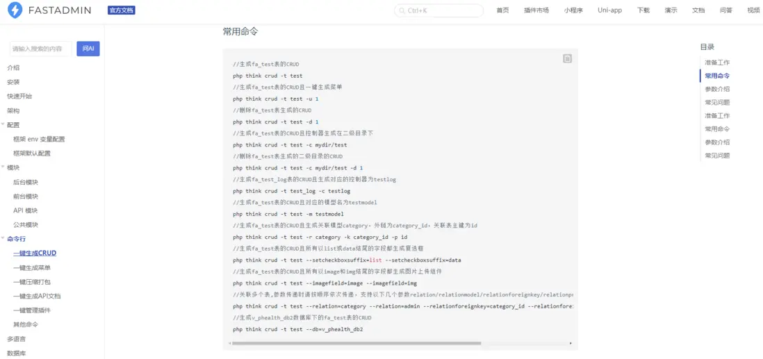Image resolution: width=763 pixels, height=359 pixels.
Task: Jump to first 常见问题 in 目录
Action: click(716, 103)
